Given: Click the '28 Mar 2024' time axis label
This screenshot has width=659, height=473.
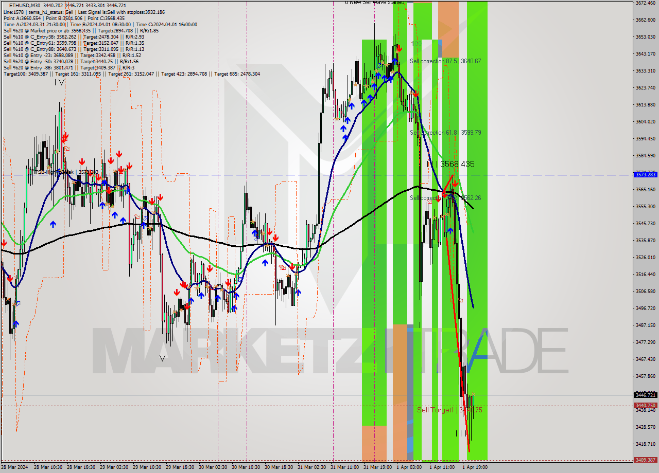Looking at the screenshot, I should point(14,467).
